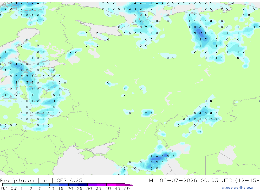Click the '00..03 UTC' time text
260x190 pixels.
[216, 180]
